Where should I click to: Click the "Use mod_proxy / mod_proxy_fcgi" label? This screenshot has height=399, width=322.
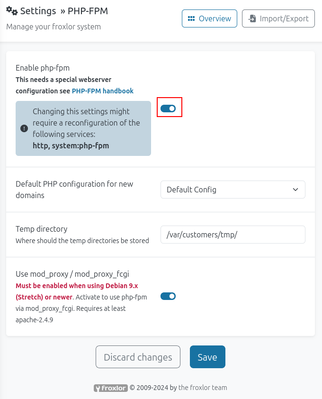[72, 274]
